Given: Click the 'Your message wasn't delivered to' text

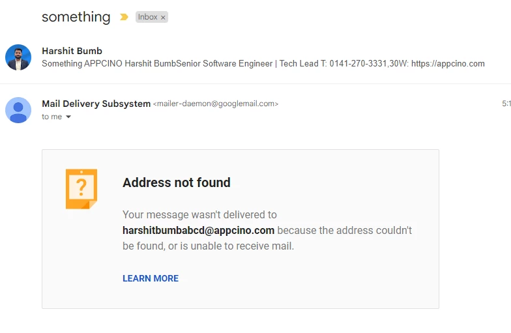Looking at the screenshot, I should pyautogui.click(x=199, y=215).
